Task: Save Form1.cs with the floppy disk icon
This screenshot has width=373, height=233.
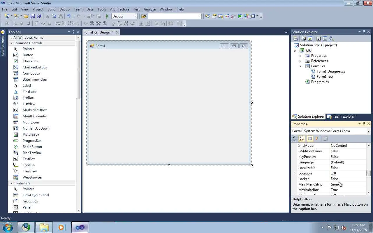Action: (33, 16)
